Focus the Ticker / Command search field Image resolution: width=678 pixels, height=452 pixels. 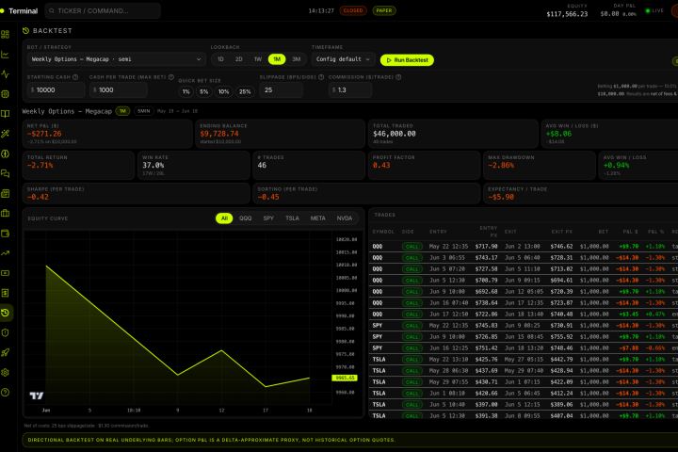(x=103, y=10)
